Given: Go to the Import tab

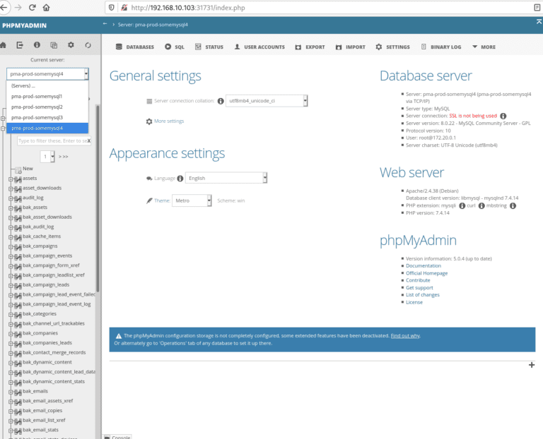Looking at the screenshot, I should point(351,47).
